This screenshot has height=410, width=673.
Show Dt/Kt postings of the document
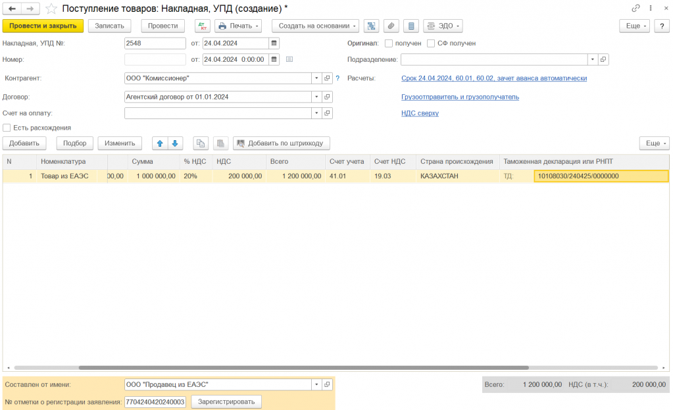202,26
